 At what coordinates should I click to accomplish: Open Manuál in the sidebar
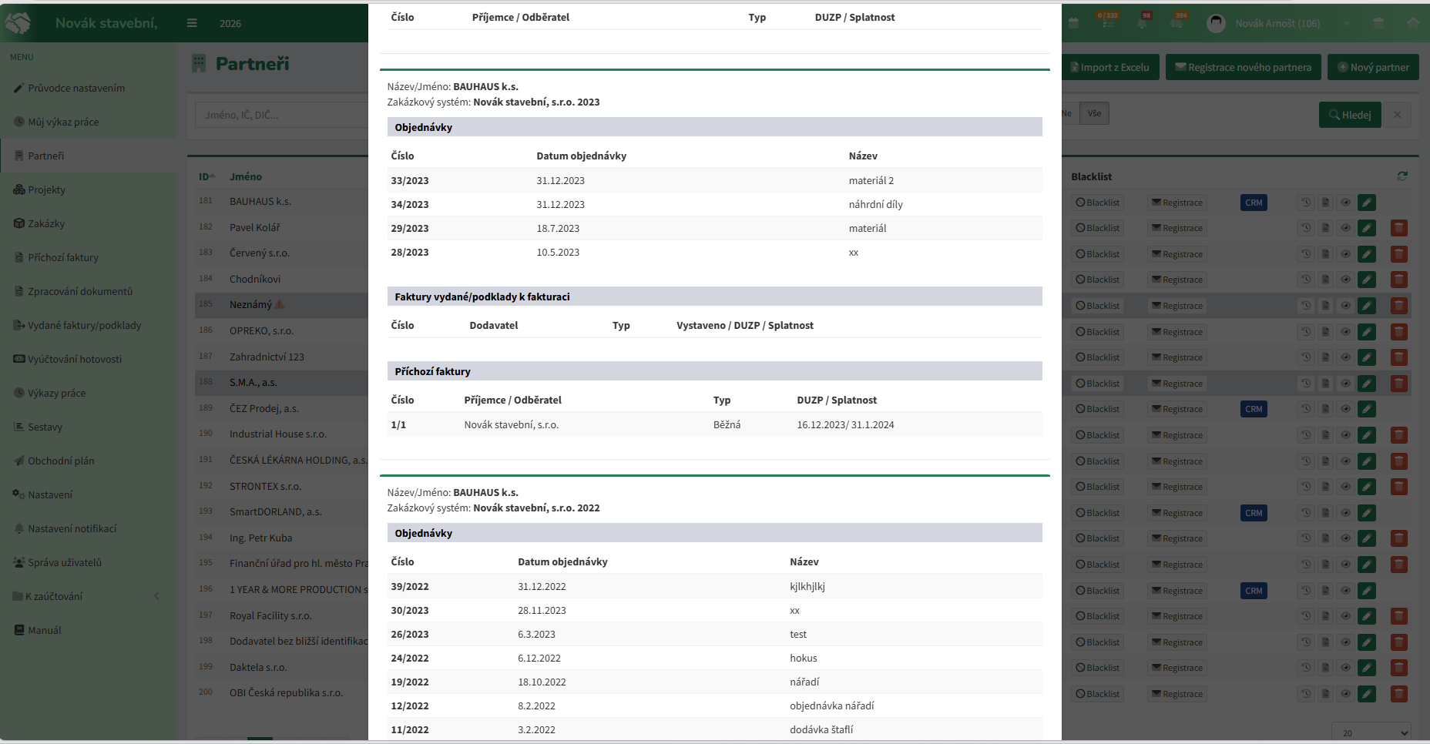point(44,630)
